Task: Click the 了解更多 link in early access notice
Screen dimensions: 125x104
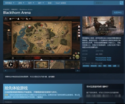Action: 40,97
